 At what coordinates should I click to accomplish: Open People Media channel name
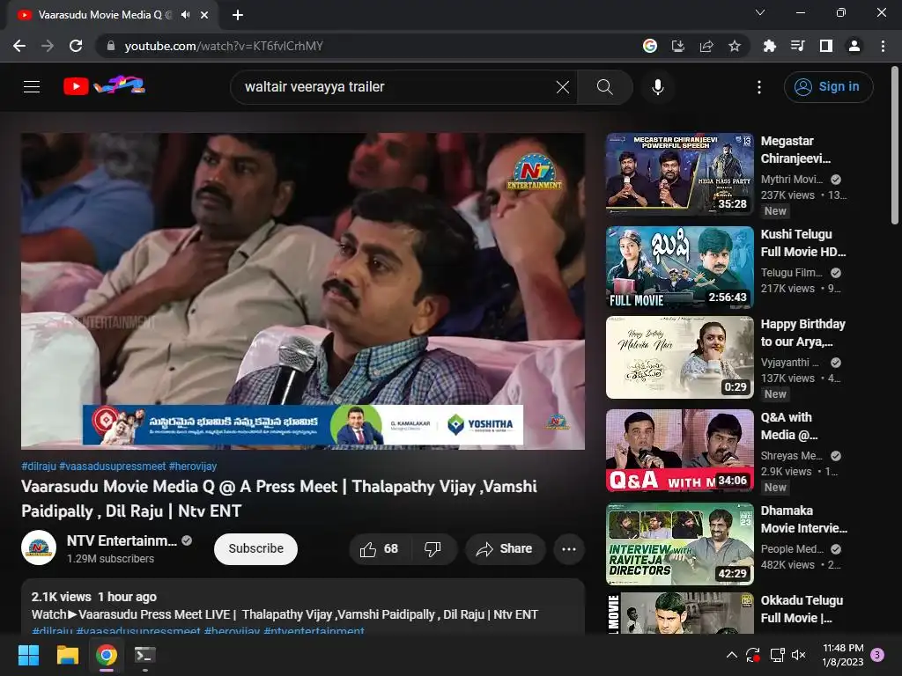pyautogui.click(x=792, y=549)
